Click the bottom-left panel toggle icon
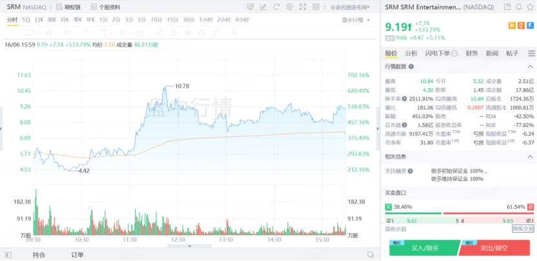Viewport: 537px width, 261px height. (8, 255)
